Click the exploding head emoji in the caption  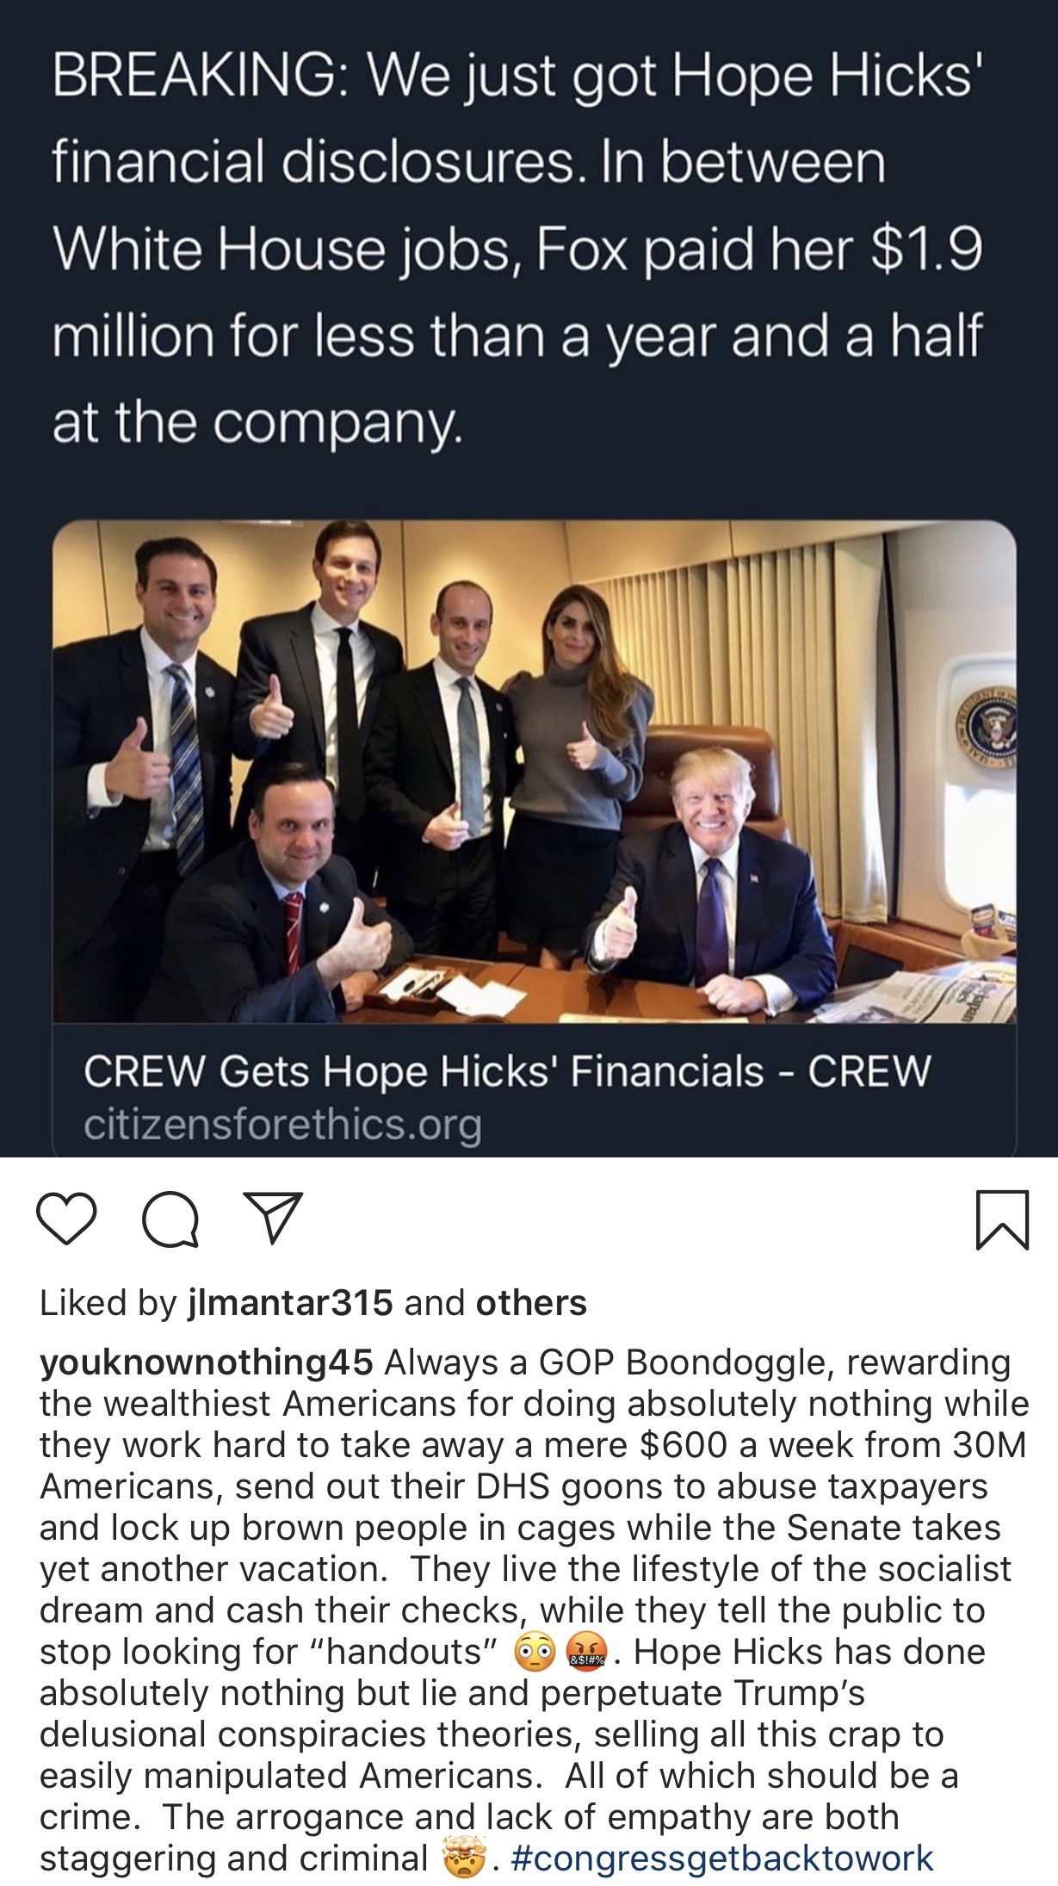[463, 1856]
